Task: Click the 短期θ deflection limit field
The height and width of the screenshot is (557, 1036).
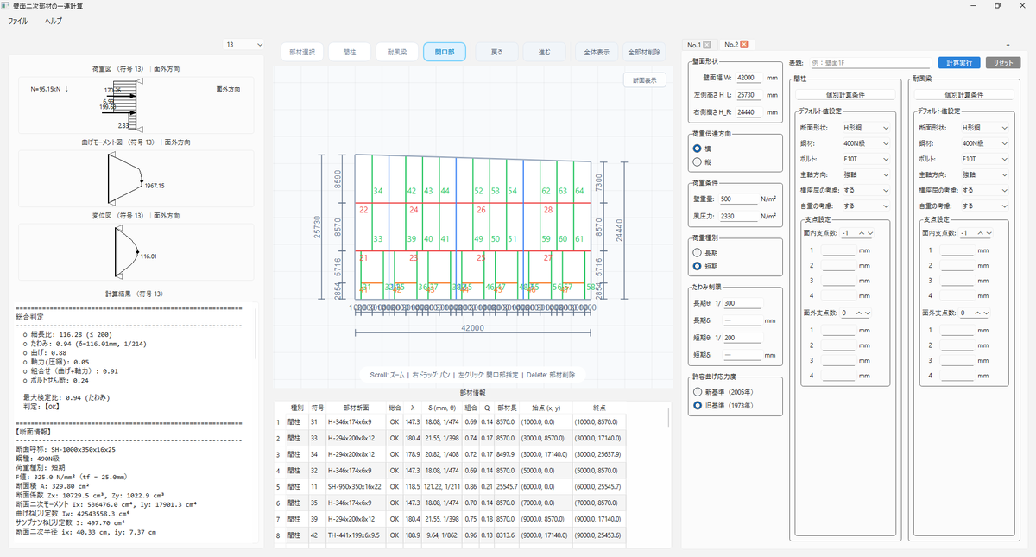Action: [x=742, y=338]
